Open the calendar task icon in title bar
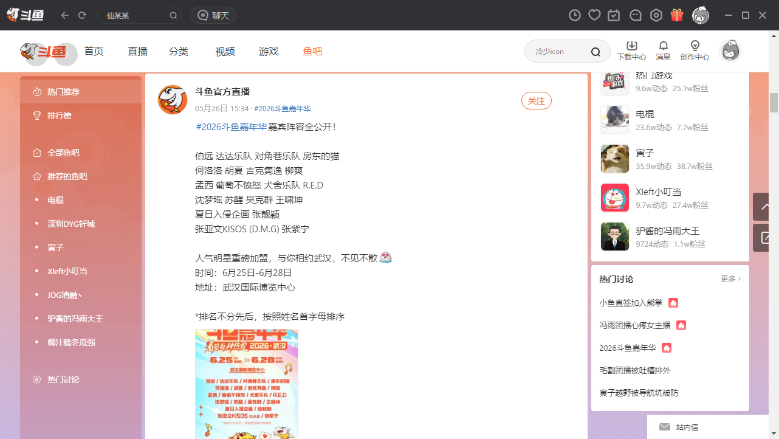 coord(614,15)
